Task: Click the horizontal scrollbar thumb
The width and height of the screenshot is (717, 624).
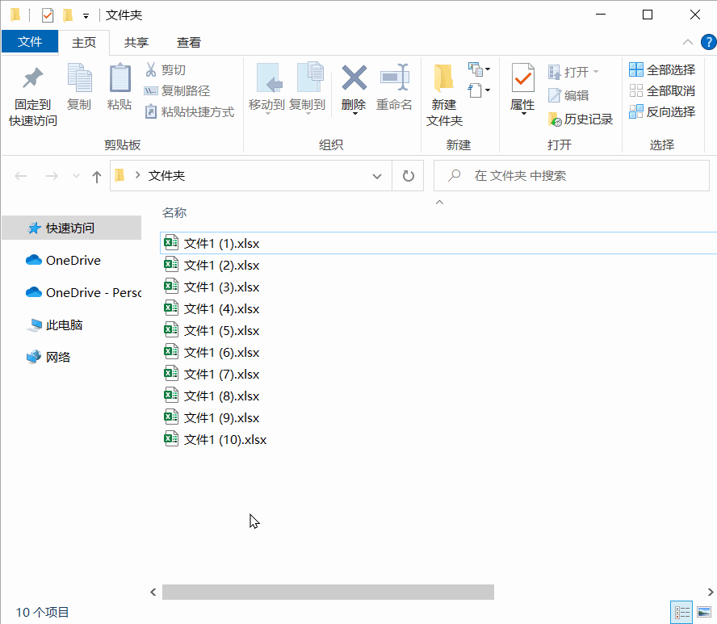Action: (x=328, y=593)
